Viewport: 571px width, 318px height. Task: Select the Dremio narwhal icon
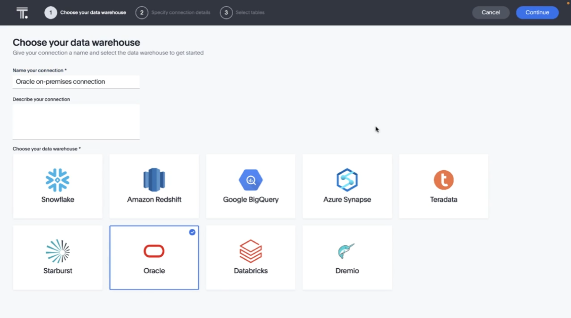[346, 251]
